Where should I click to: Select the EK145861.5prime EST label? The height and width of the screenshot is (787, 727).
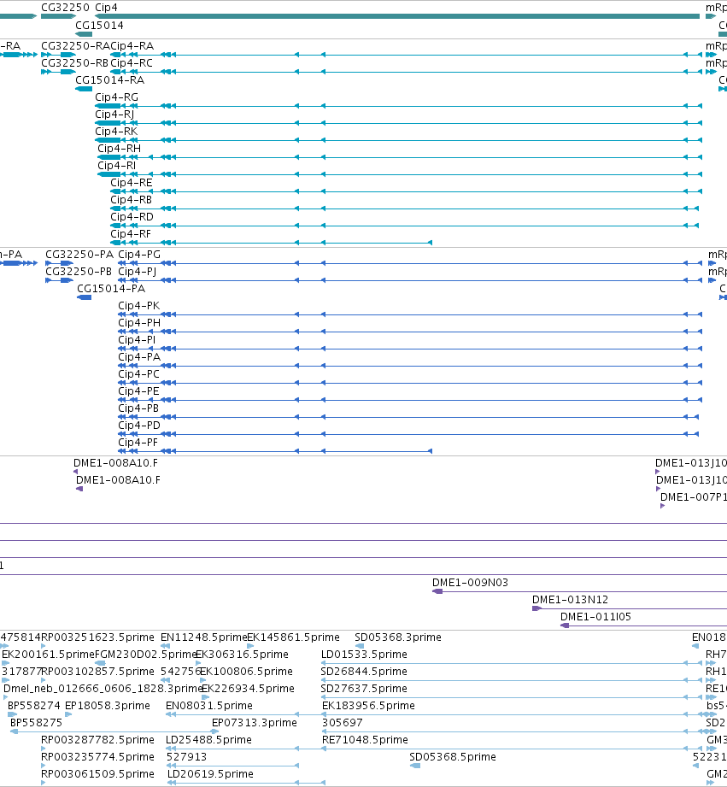294,637
